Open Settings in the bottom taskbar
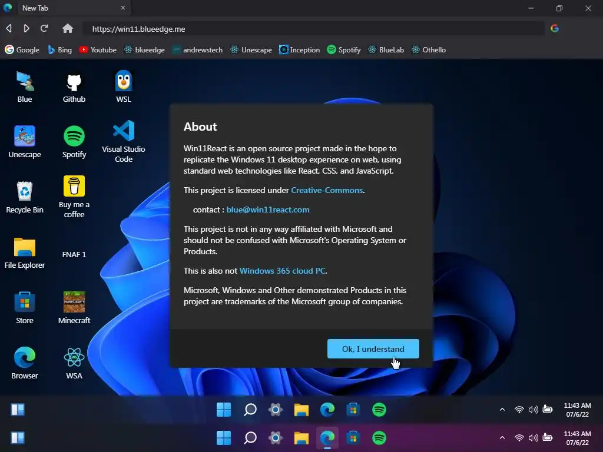The image size is (603, 452). point(276,438)
